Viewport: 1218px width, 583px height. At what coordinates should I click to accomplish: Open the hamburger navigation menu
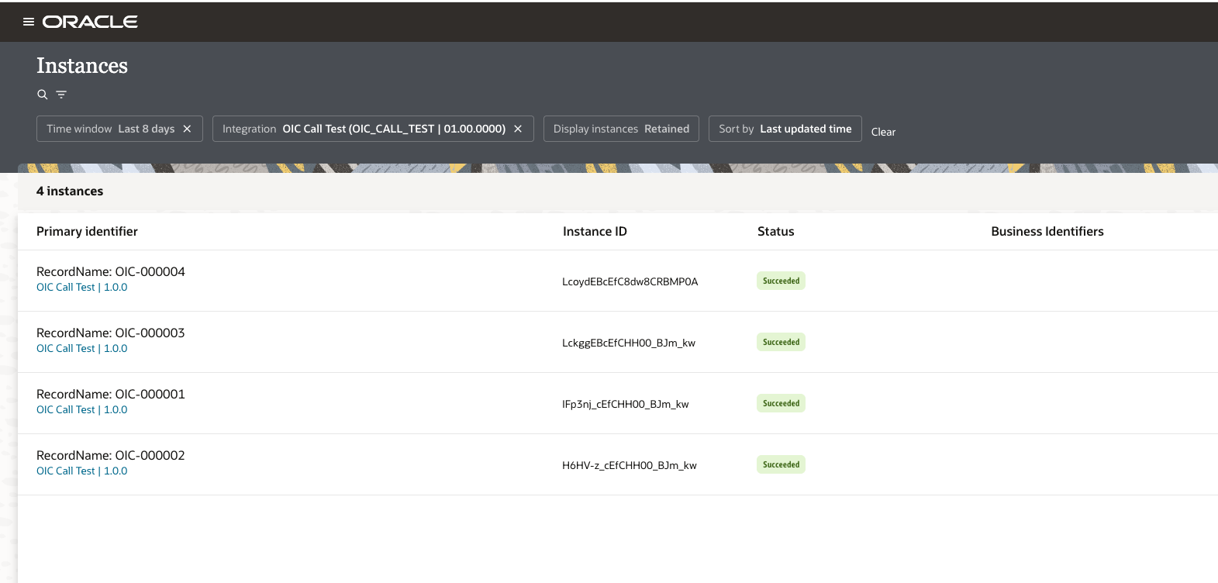[29, 22]
